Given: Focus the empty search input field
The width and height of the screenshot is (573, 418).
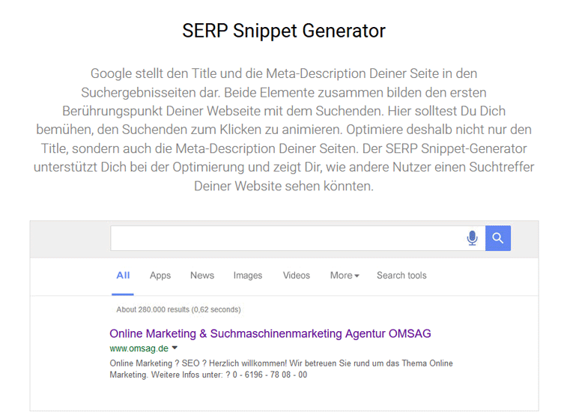Looking at the screenshot, I should coord(285,238).
